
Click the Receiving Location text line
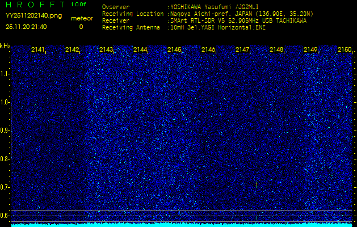(208, 14)
